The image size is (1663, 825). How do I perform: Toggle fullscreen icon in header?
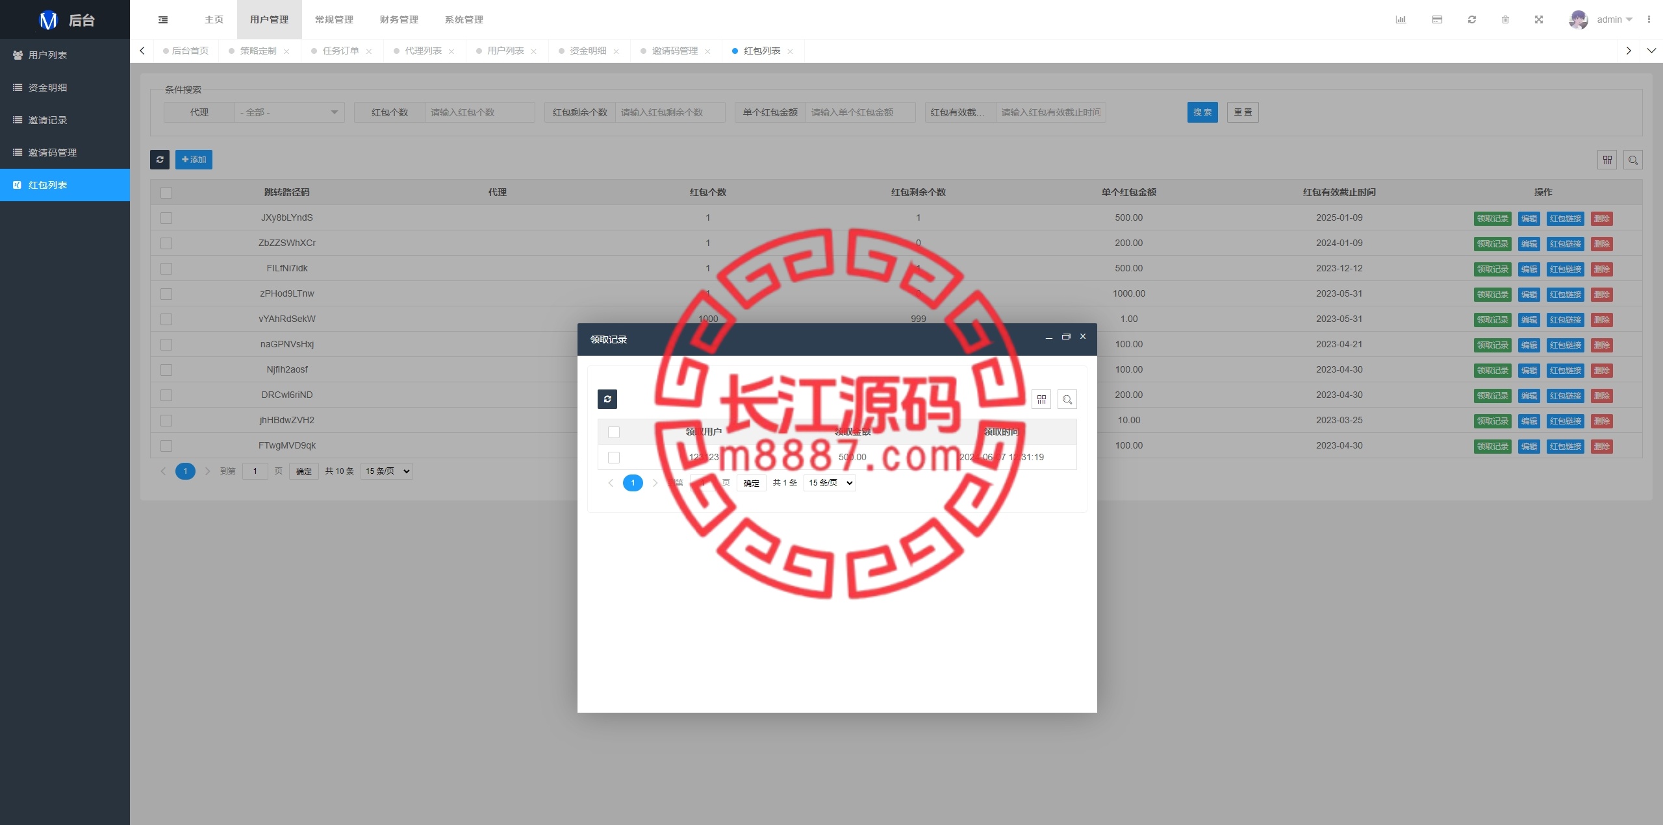pos(1539,19)
